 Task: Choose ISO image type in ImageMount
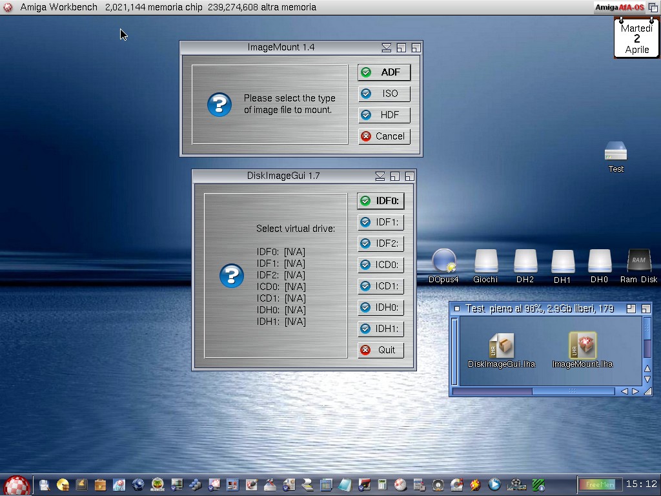384,94
